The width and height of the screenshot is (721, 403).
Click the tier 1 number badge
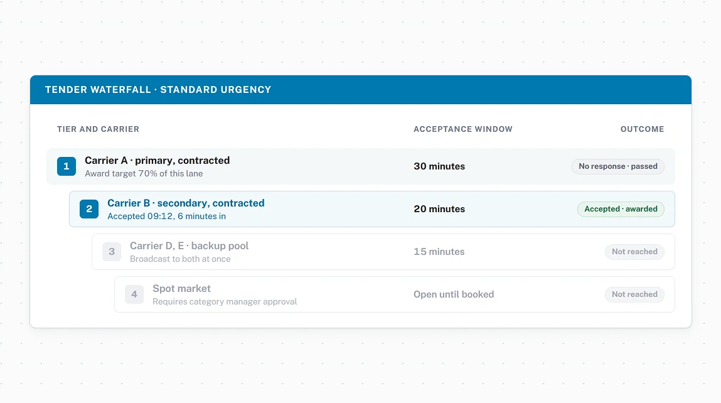(x=67, y=166)
